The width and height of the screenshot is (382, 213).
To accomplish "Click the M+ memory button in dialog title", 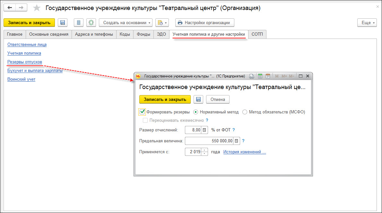I will (284, 76).
